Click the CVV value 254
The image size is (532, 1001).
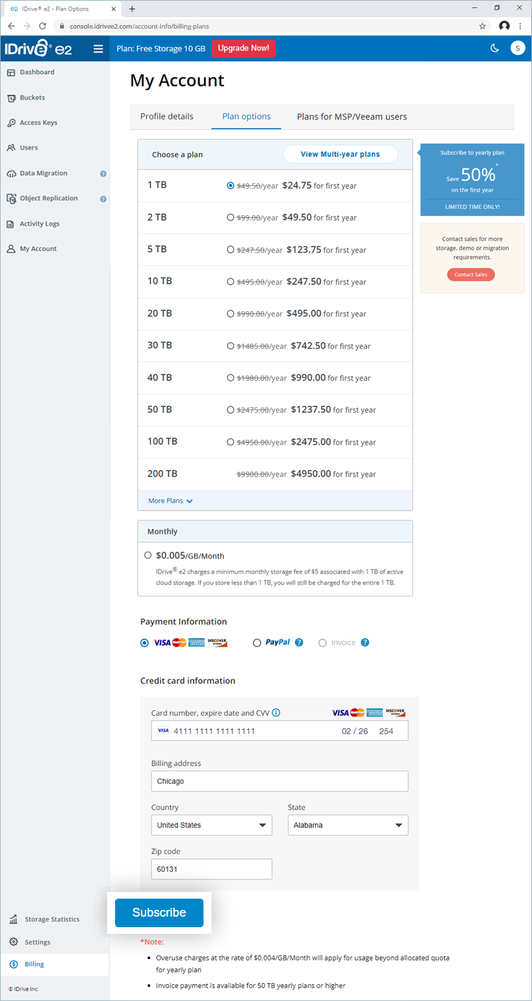[386, 731]
